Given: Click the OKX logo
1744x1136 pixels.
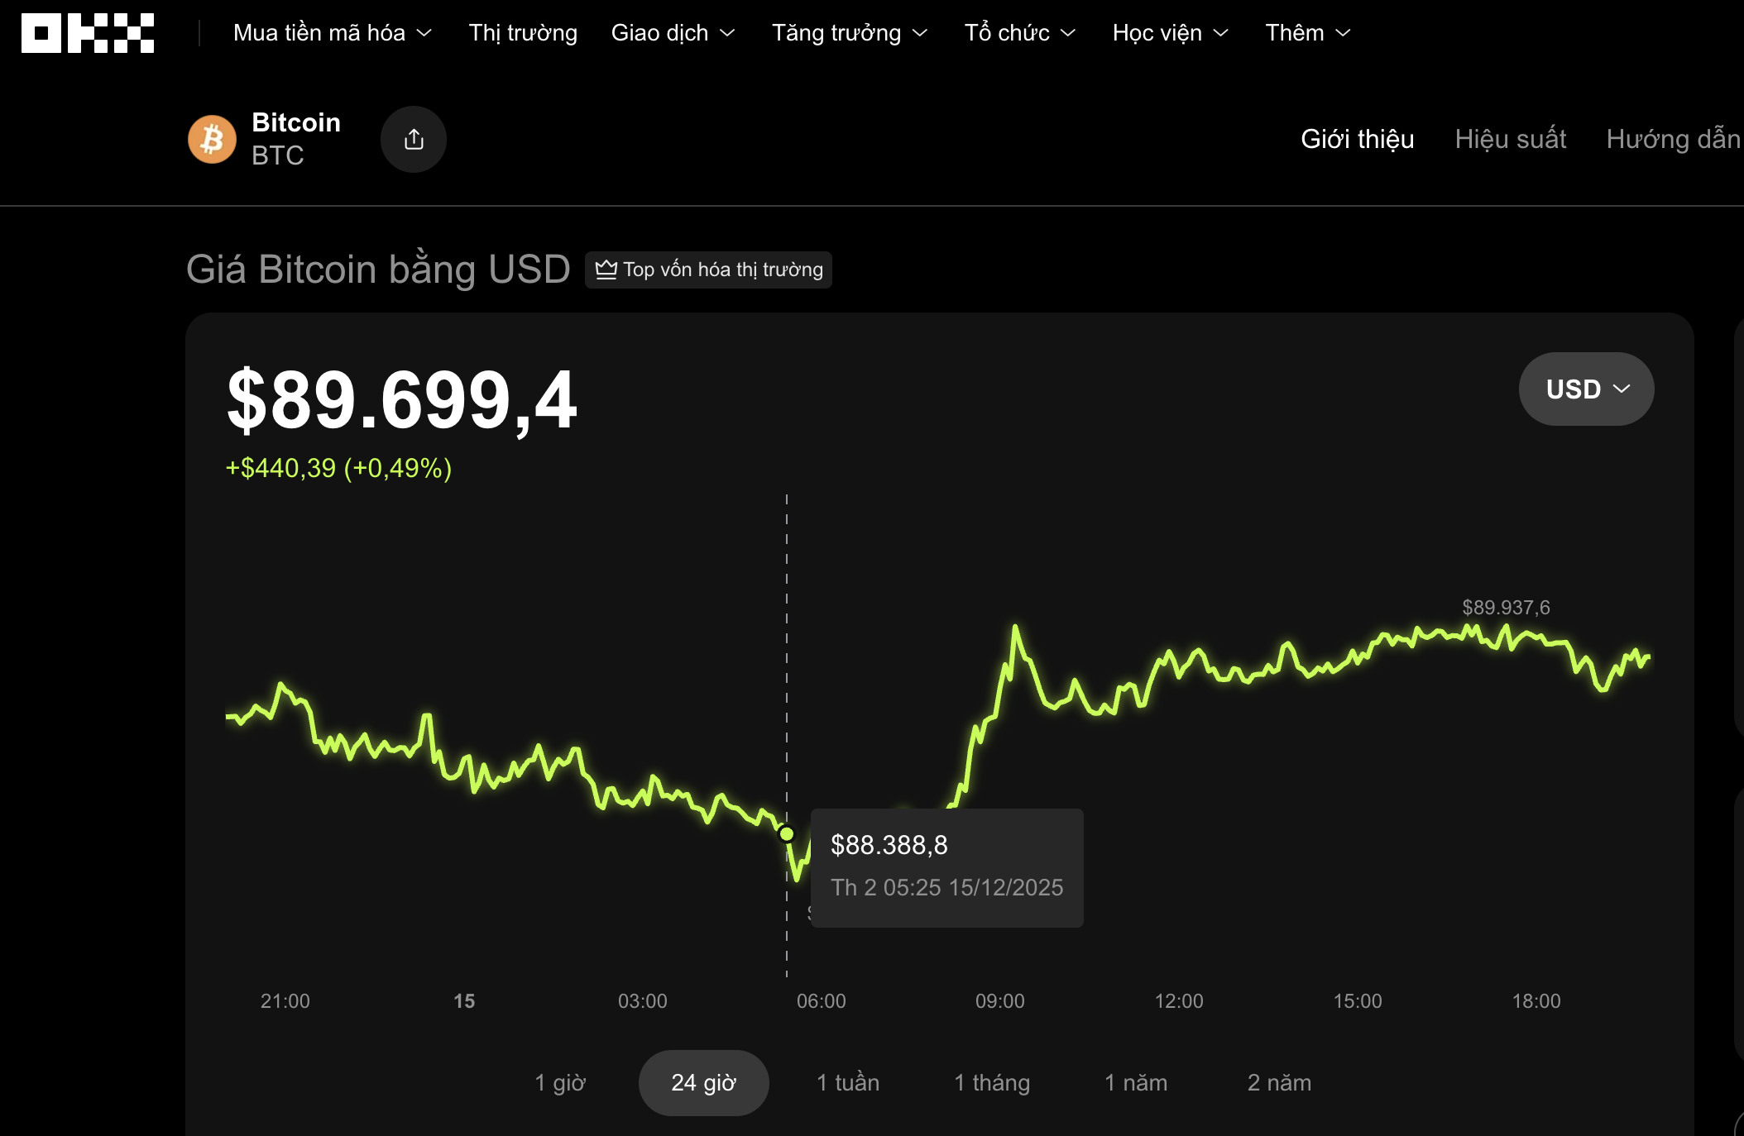Looking at the screenshot, I should click(x=86, y=33).
